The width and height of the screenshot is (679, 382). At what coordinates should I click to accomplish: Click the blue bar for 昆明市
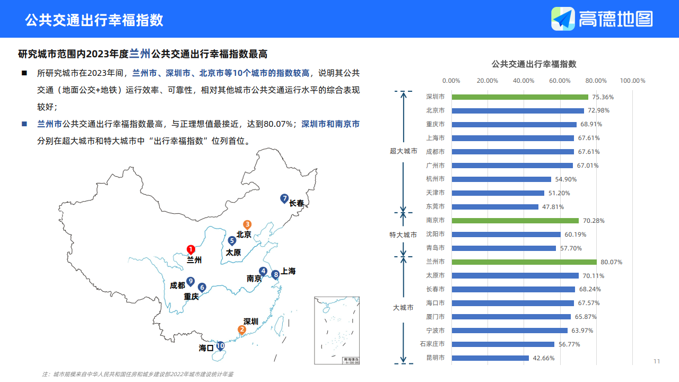(x=490, y=358)
